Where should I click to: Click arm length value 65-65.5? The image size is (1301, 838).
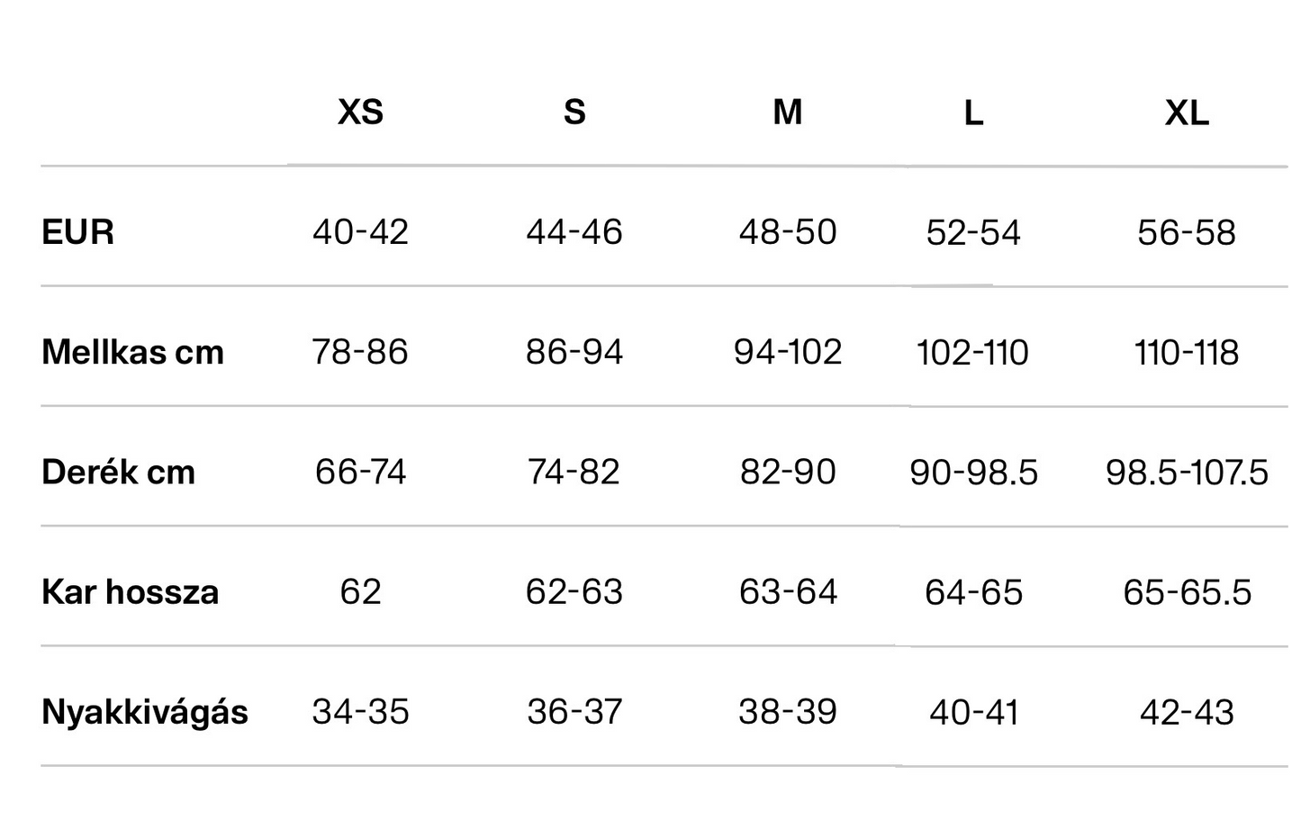(1187, 592)
